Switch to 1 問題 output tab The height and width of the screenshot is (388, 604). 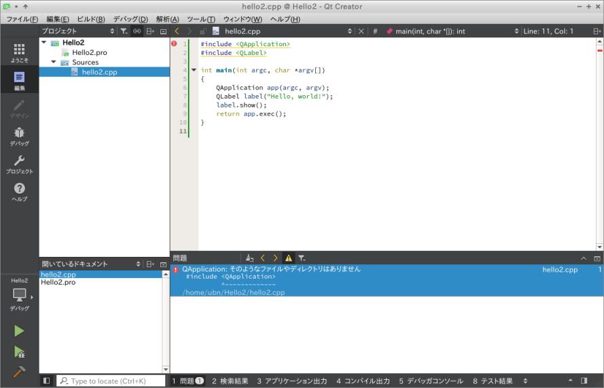pyautogui.click(x=188, y=381)
